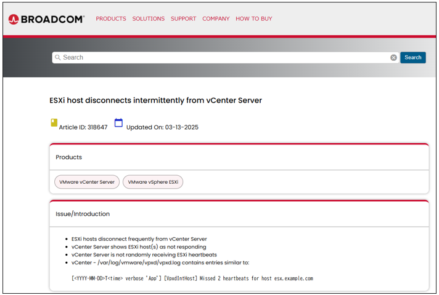Select the 'Missed 2 heartbeats' log line
Image resolution: width=439 pixels, height=295 pixels.
click(192, 278)
